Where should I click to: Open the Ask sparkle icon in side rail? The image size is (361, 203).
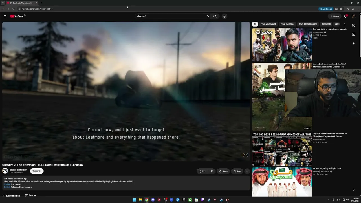354,43
